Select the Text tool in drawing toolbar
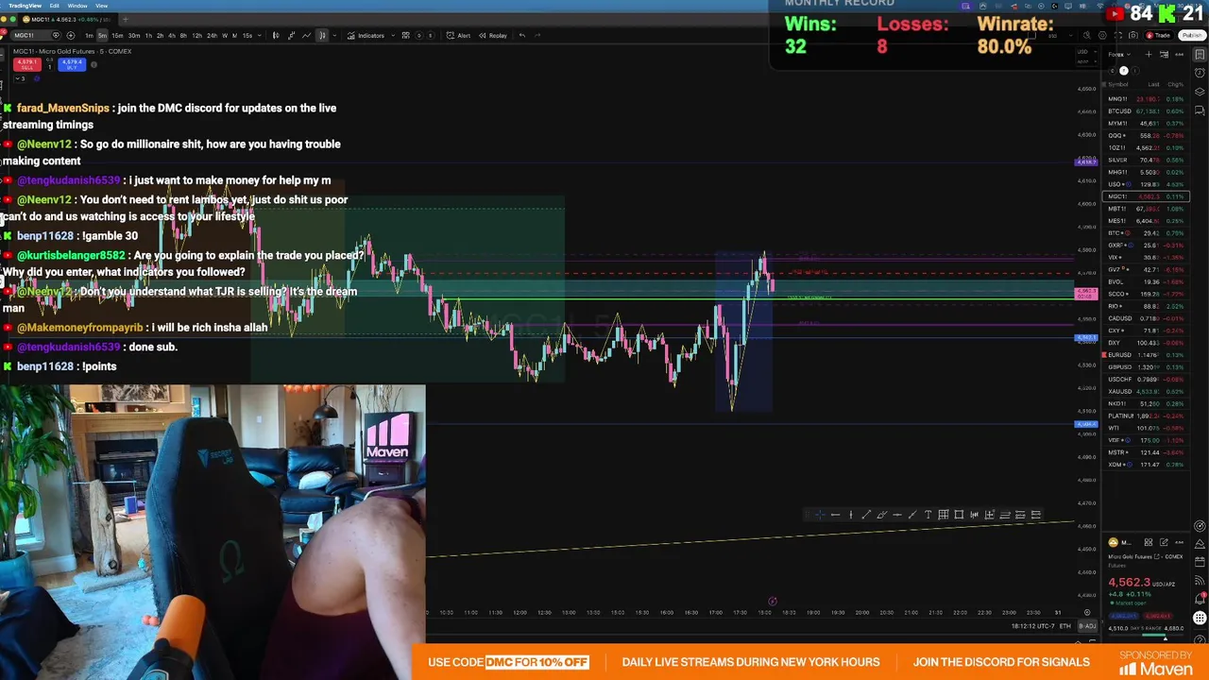Screen dimensions: 1209x680 928,515
